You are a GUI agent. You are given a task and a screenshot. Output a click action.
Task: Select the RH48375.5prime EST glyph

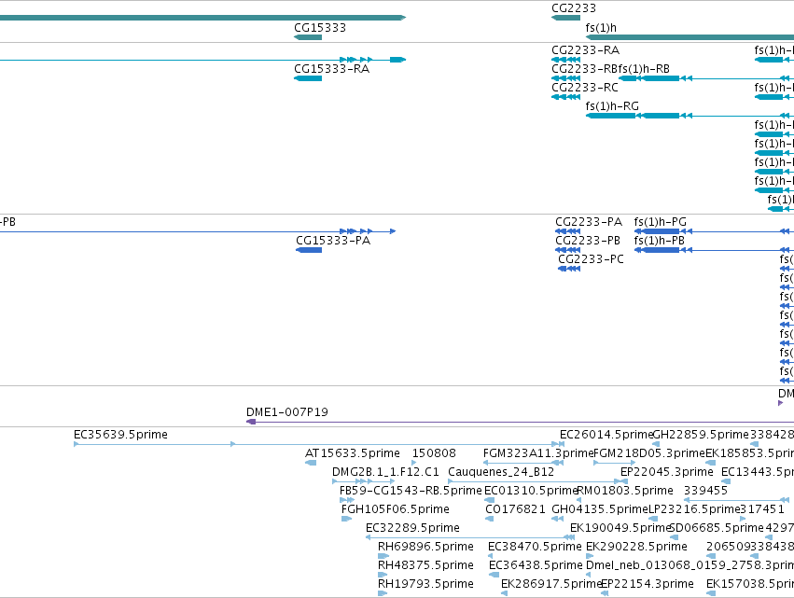pos(383,575)
